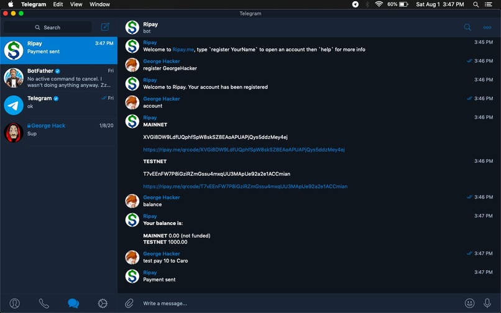Click George Hack masked avatar
The height and width of the screenshot is (313, 501).
[14, 132]
